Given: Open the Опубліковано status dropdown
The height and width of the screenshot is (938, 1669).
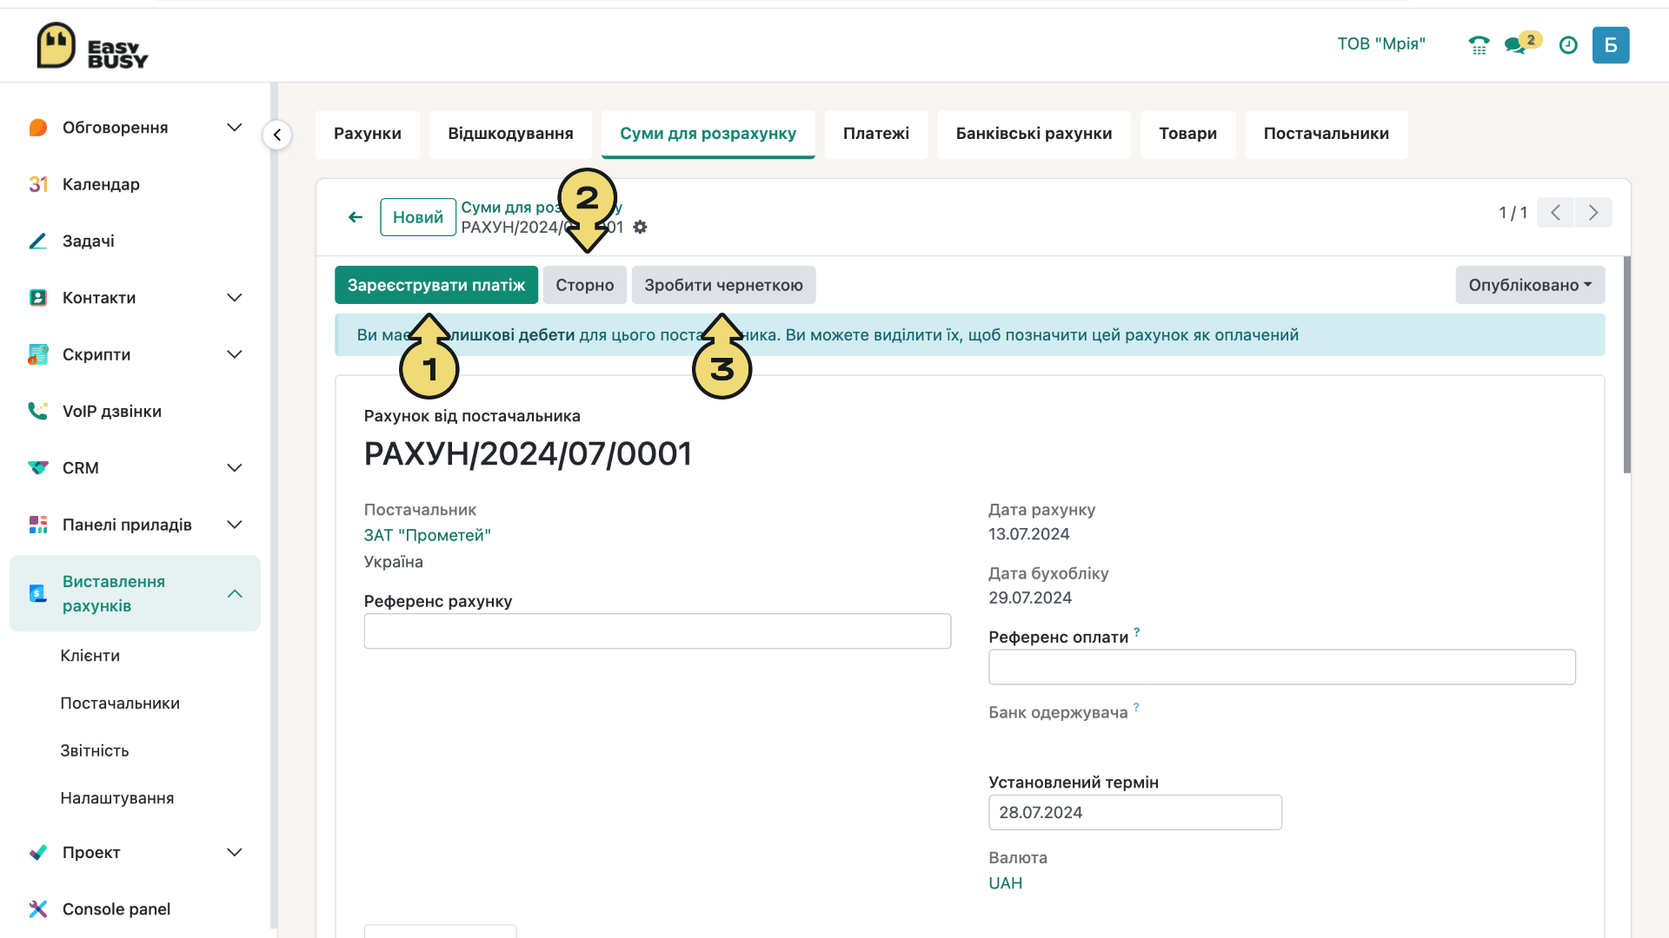Looking at the screenshot, I should (x=1530, y=285).
